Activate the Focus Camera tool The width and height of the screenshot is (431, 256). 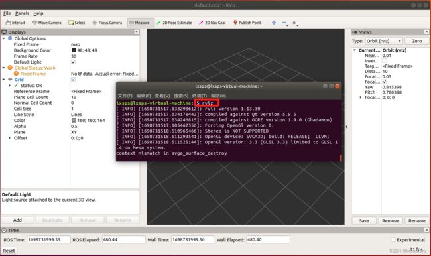pos(107,23)
